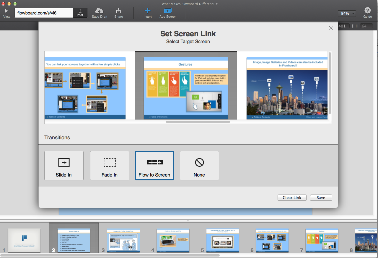
Task: Click the Save Draft cloud icon
Action: 100,11
